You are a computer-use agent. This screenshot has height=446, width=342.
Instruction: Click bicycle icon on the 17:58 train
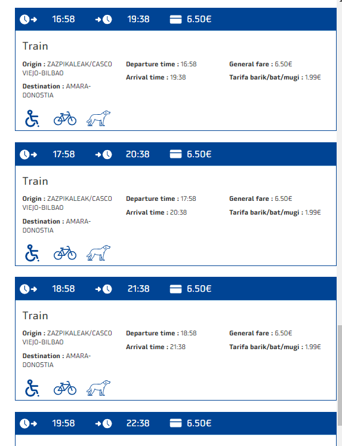tap(65, 253)
